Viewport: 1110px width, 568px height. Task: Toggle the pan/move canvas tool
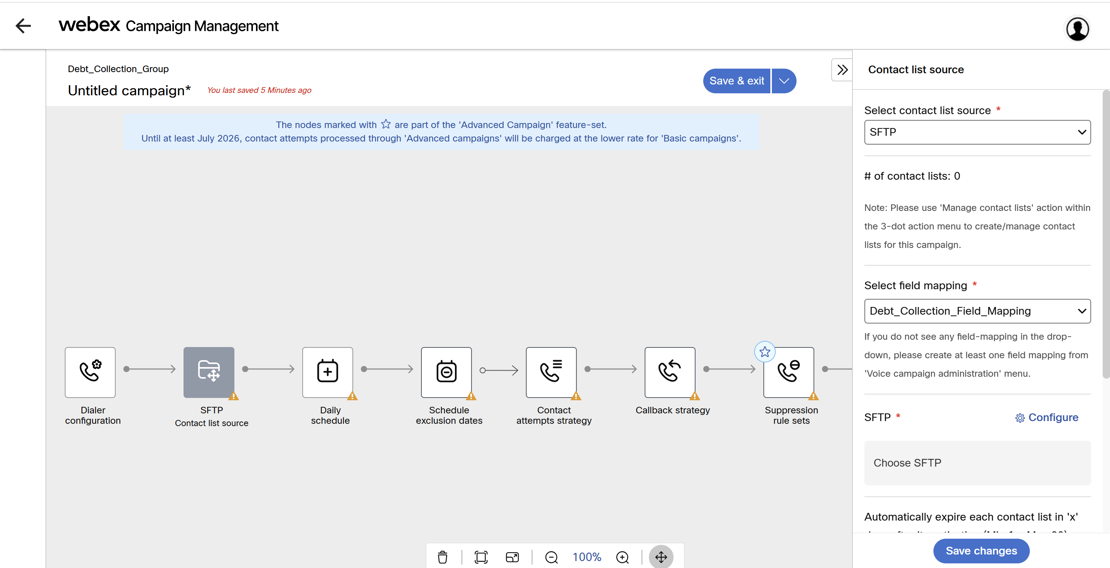pyautogui.click(x=660, y=557)
